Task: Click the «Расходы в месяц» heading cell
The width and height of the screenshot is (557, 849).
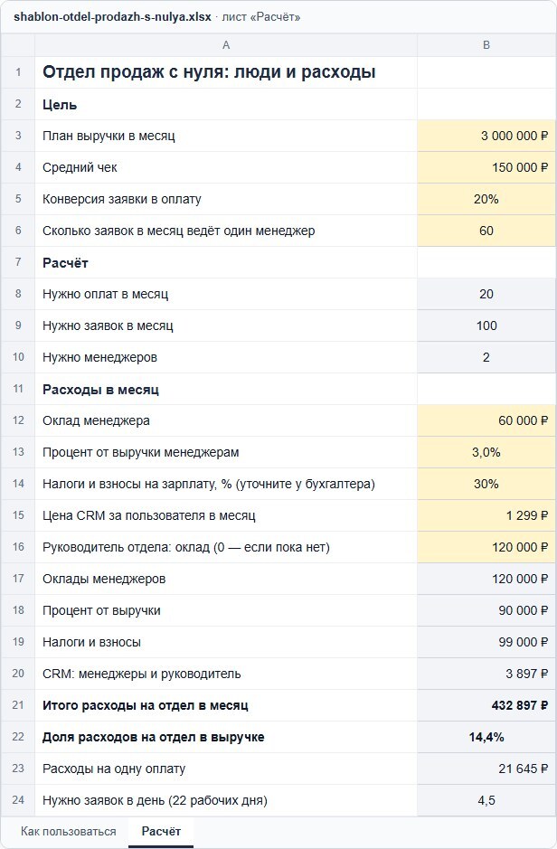Action: pyautogui.click(x=226, y=390)
